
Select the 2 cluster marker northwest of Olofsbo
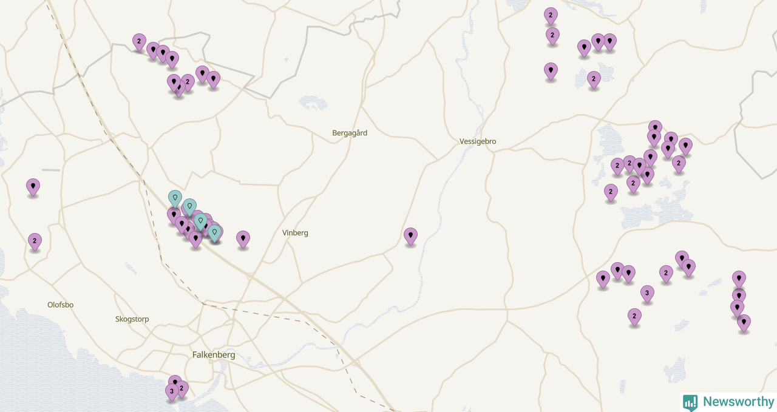[x=35, y=241]
